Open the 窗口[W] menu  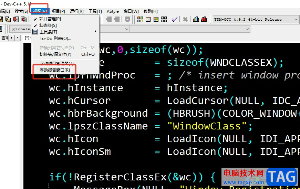click(x=131, y=11)
